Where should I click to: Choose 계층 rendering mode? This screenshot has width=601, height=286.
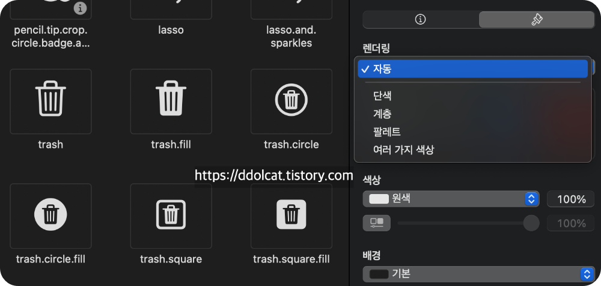click(x=383, y=114)
